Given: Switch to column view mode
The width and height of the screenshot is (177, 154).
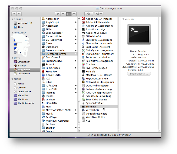Looking at the screenshot, I should 69,14.
